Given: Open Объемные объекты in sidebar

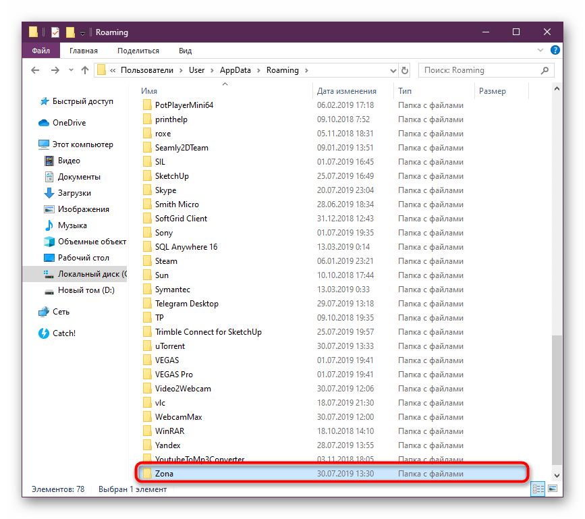Looking at the screenshot, I should coord(85,242).
